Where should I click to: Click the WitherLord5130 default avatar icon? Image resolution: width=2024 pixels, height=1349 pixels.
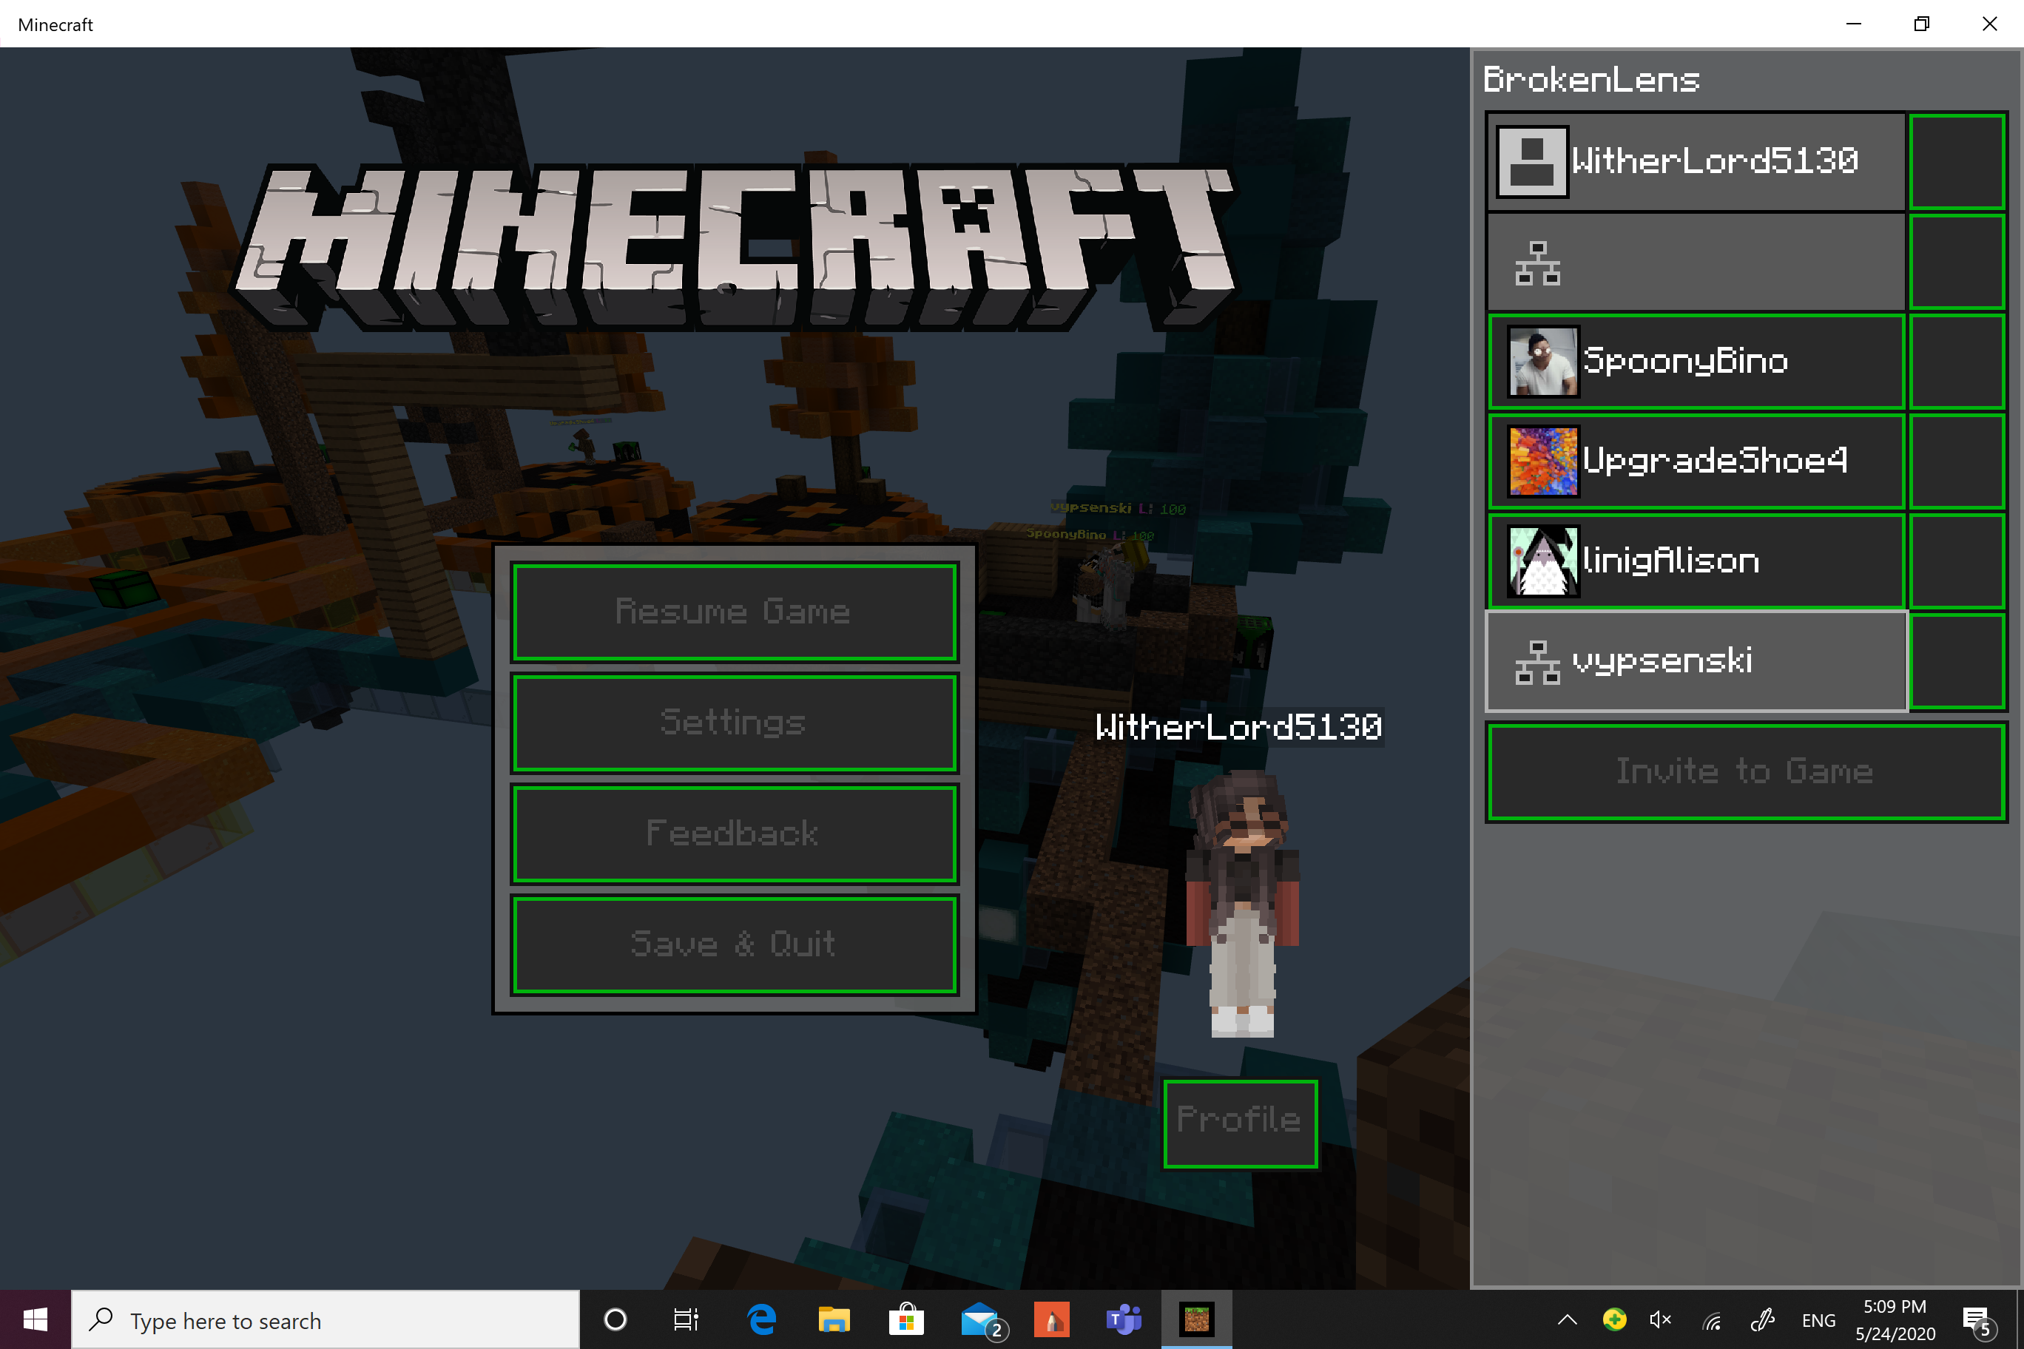[1532, 162]
